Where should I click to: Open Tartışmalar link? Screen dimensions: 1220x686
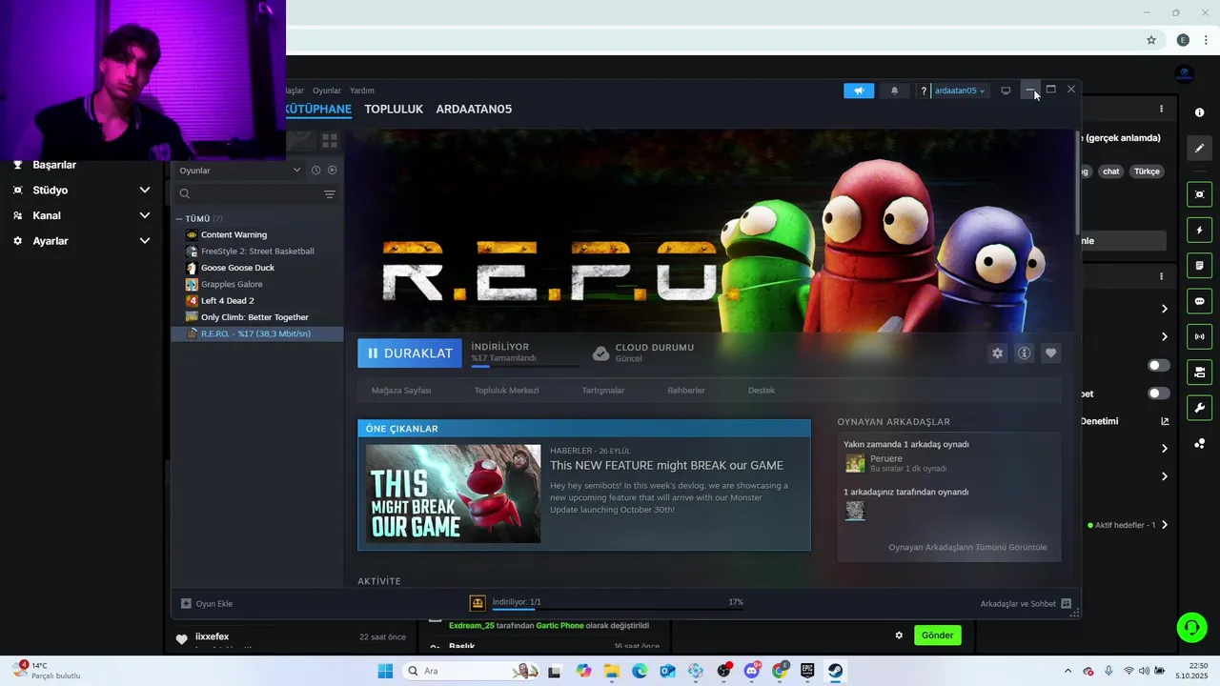pyautogui.click(x=603, y=391)
